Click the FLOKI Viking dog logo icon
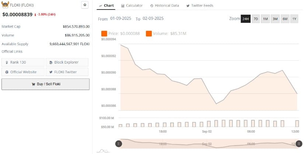304x154 pixels. (5, 5)
